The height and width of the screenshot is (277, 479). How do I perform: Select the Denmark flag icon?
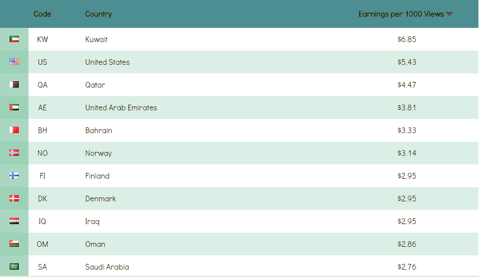(x=14, y=199)
